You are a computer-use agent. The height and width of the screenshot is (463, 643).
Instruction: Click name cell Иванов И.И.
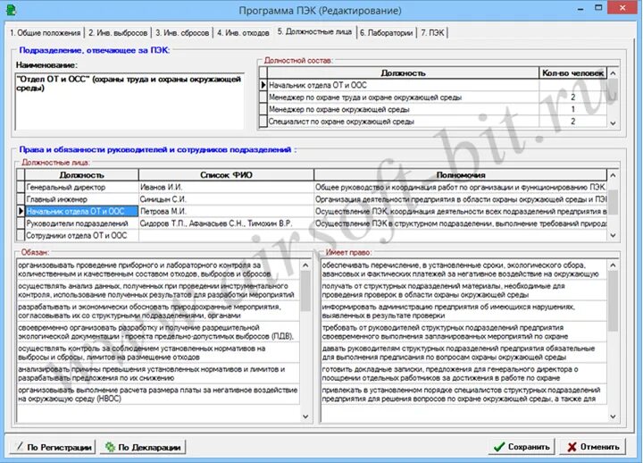coord(226,187)
